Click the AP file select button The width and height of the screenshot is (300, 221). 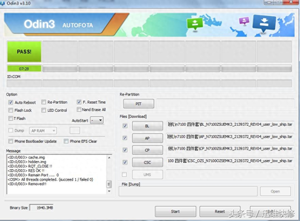click(147, 138)
